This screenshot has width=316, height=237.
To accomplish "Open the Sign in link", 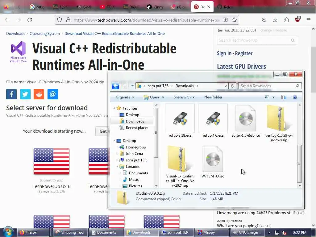I will click(x=224, y=53).
